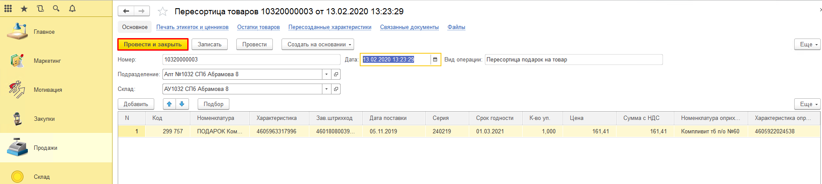Open the favorites star in top panel

point(24,9)
